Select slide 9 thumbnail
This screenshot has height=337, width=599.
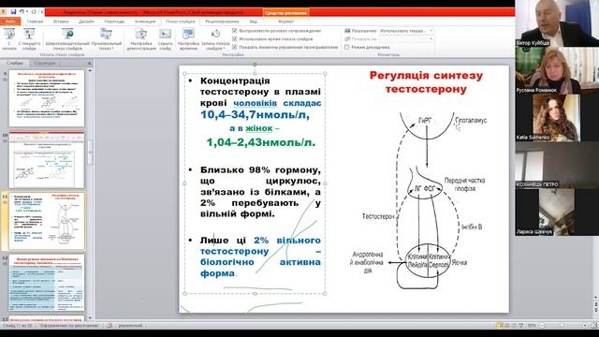click(x=47, y=98)
